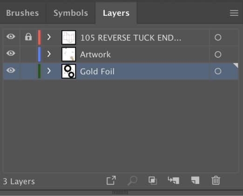Hide the Artwork layer
243x196 pixels.
tap(11, 53)
